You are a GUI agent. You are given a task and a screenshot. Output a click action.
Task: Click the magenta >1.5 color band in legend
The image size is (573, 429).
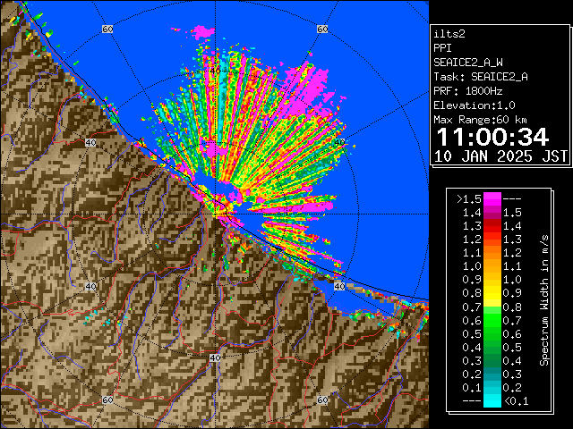point(492,199)
